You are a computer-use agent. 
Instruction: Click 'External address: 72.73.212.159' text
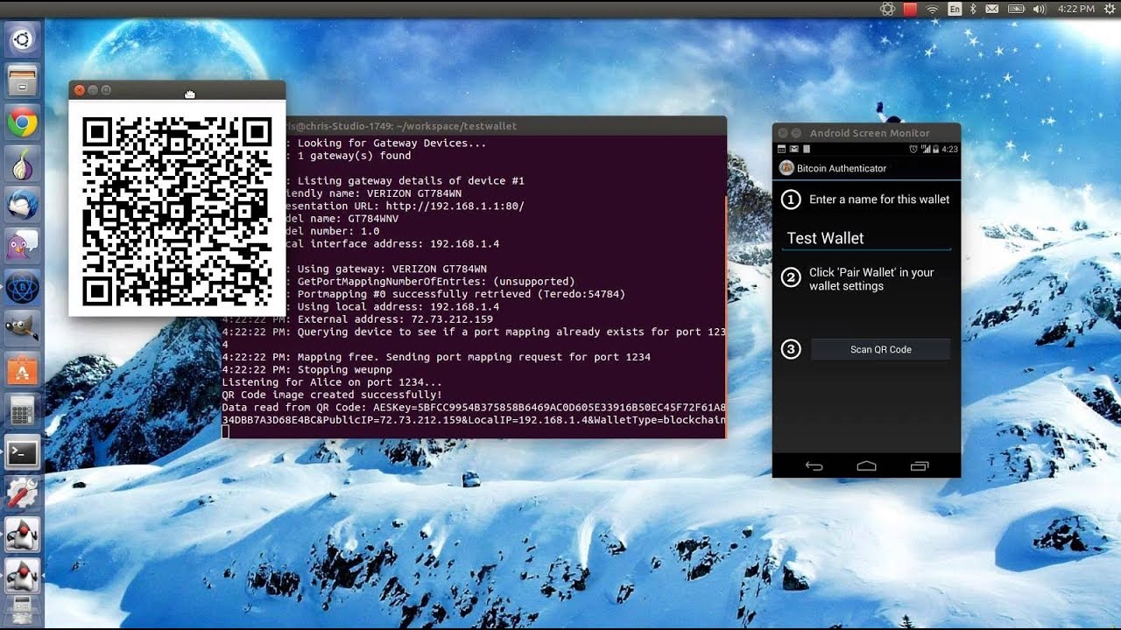pyautogui.click(x=395, y=319)
